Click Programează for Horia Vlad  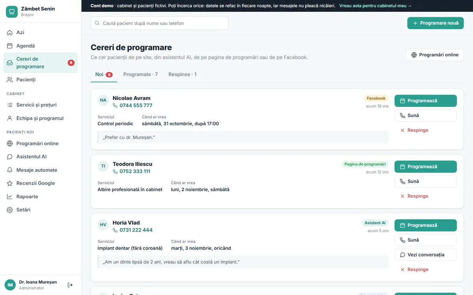[x=426, y=225]
